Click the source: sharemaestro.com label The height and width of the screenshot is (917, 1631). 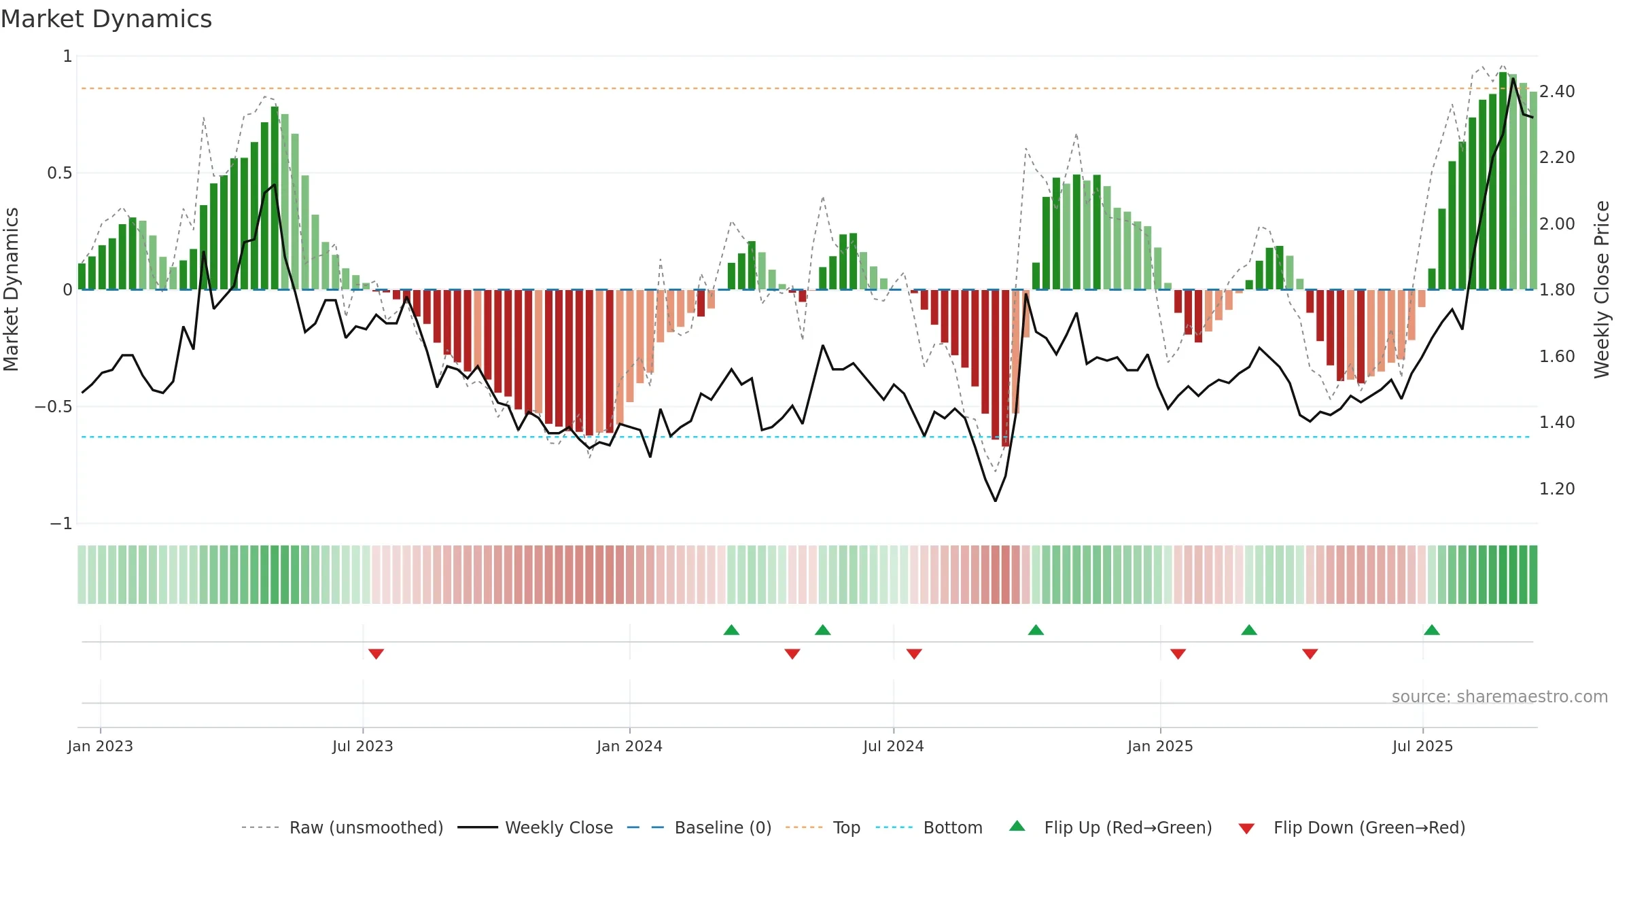coord(1499,696)
